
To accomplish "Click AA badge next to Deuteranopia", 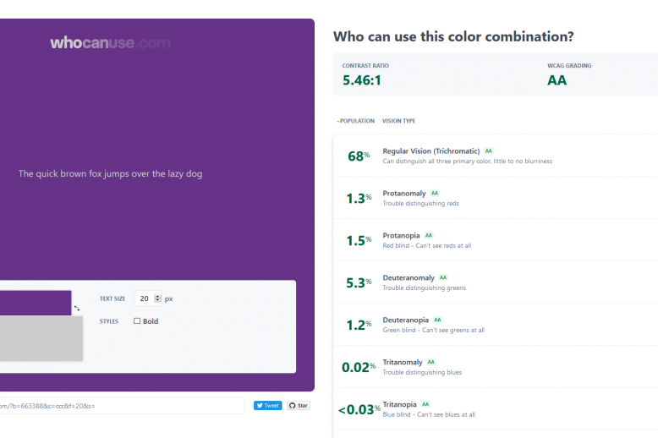I will click(x=437, y=320).
